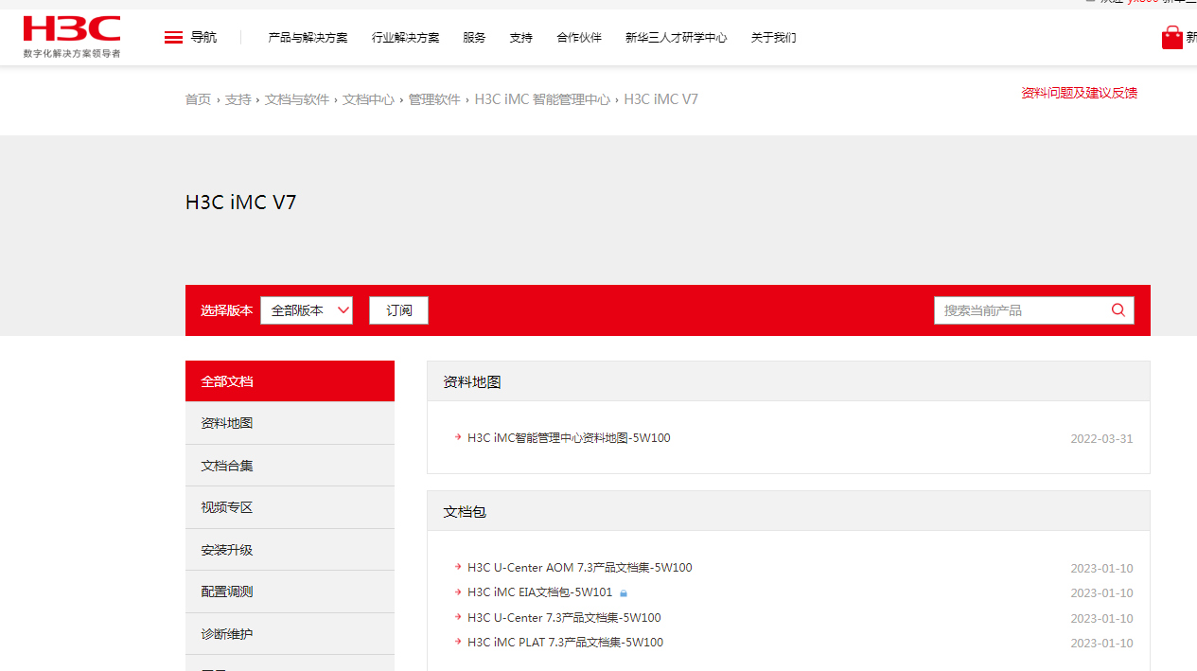
Task: Click 支持 breadcrumb link
Action: [238, 99]
